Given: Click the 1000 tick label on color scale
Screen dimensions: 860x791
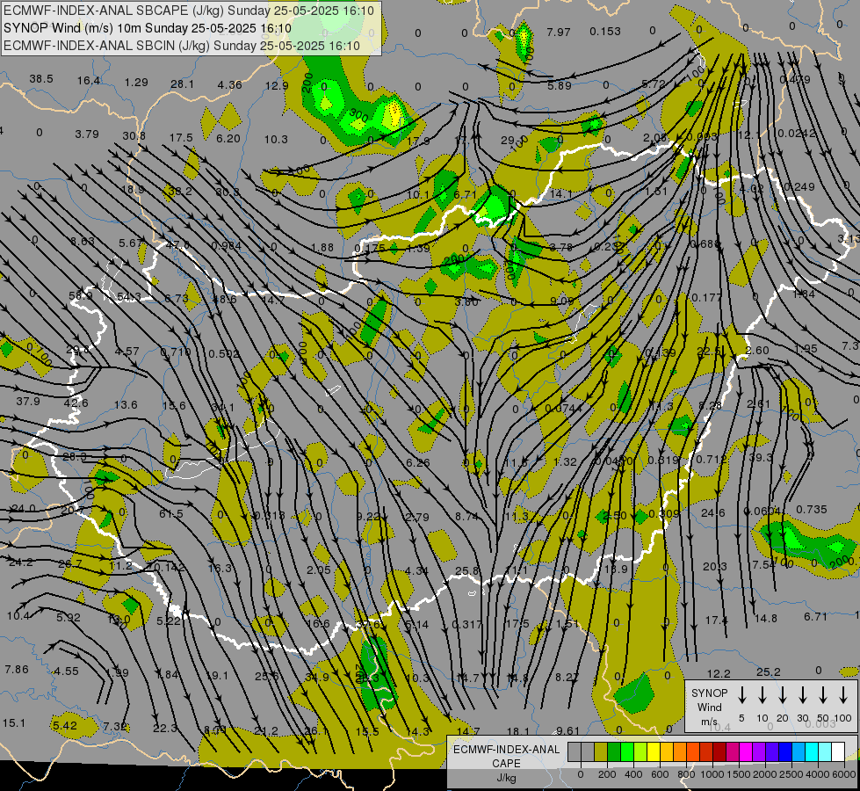Looking at the screenshot, I should 712,774.
